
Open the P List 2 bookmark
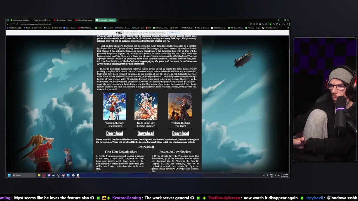click(x=99, y=28)
